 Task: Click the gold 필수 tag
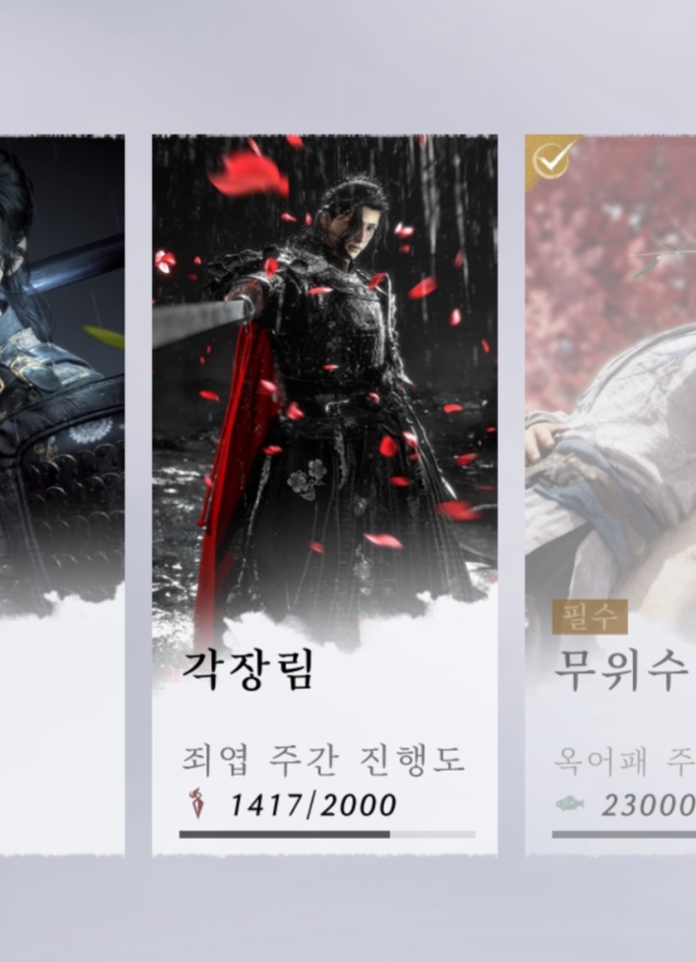tap(590, 617)
